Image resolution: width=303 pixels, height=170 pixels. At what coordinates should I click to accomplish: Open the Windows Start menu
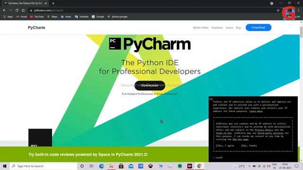click(5, 166)
